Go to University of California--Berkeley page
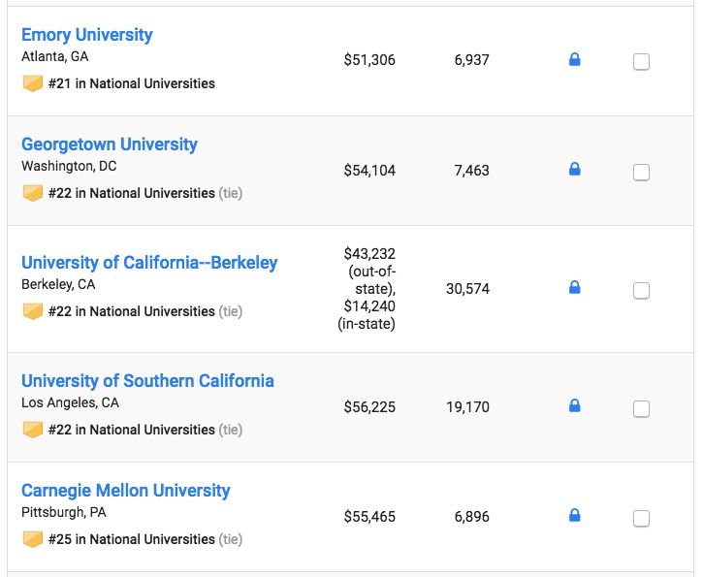The height and width of the screenshot is (577, 703). pyautogui.click(x=149, y=263)
